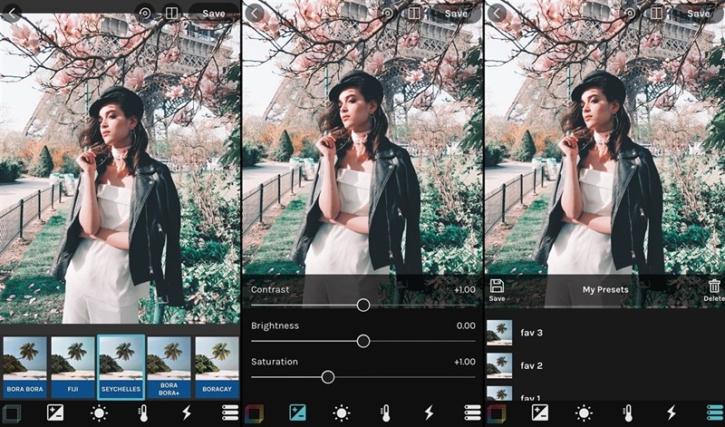
Task: Select the FIJI filter
Action: point(72,367)
